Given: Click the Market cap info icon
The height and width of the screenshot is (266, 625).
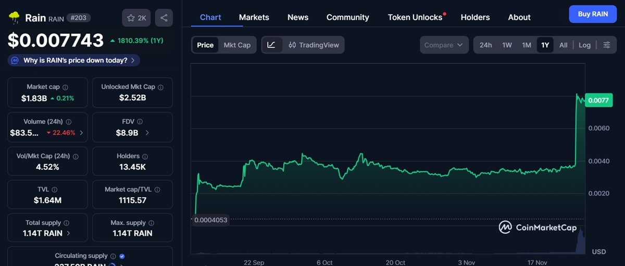Looking at the screenshot, I should [65, 87].
